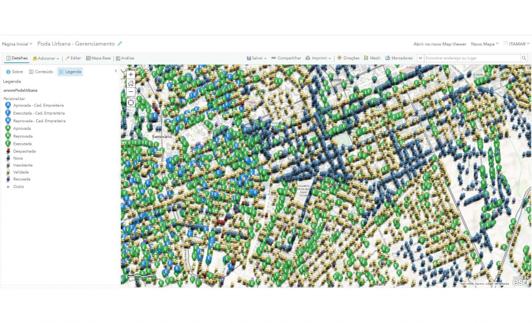
Task: Click the Compartilhar button
Action: pyautogui.click(x=286, y=58)
